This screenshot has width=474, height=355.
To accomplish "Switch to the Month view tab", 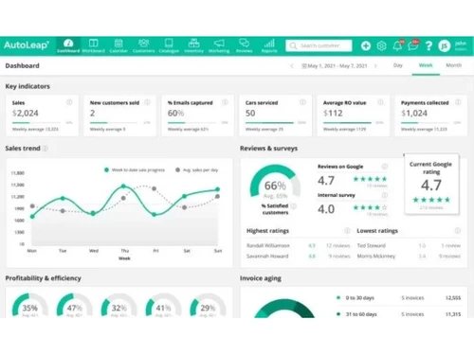I will coord(453,65).
